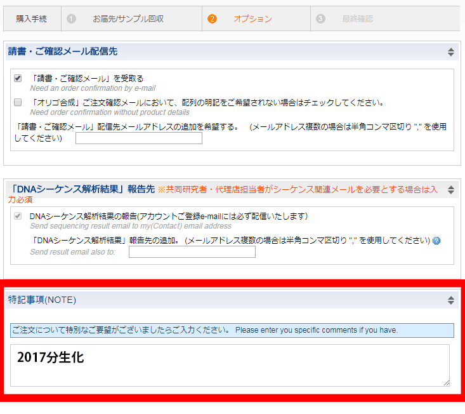The width and height of the screenshot is (465, 414).
Task: Check the オリゴ合成 order confirmation without details box
Action: click(x=18, y=102)
